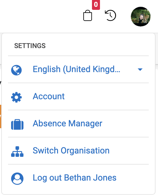Screen dimensions: 158x196
Task: Click the orange strip at the panel edge
Action: click(1, 116)
